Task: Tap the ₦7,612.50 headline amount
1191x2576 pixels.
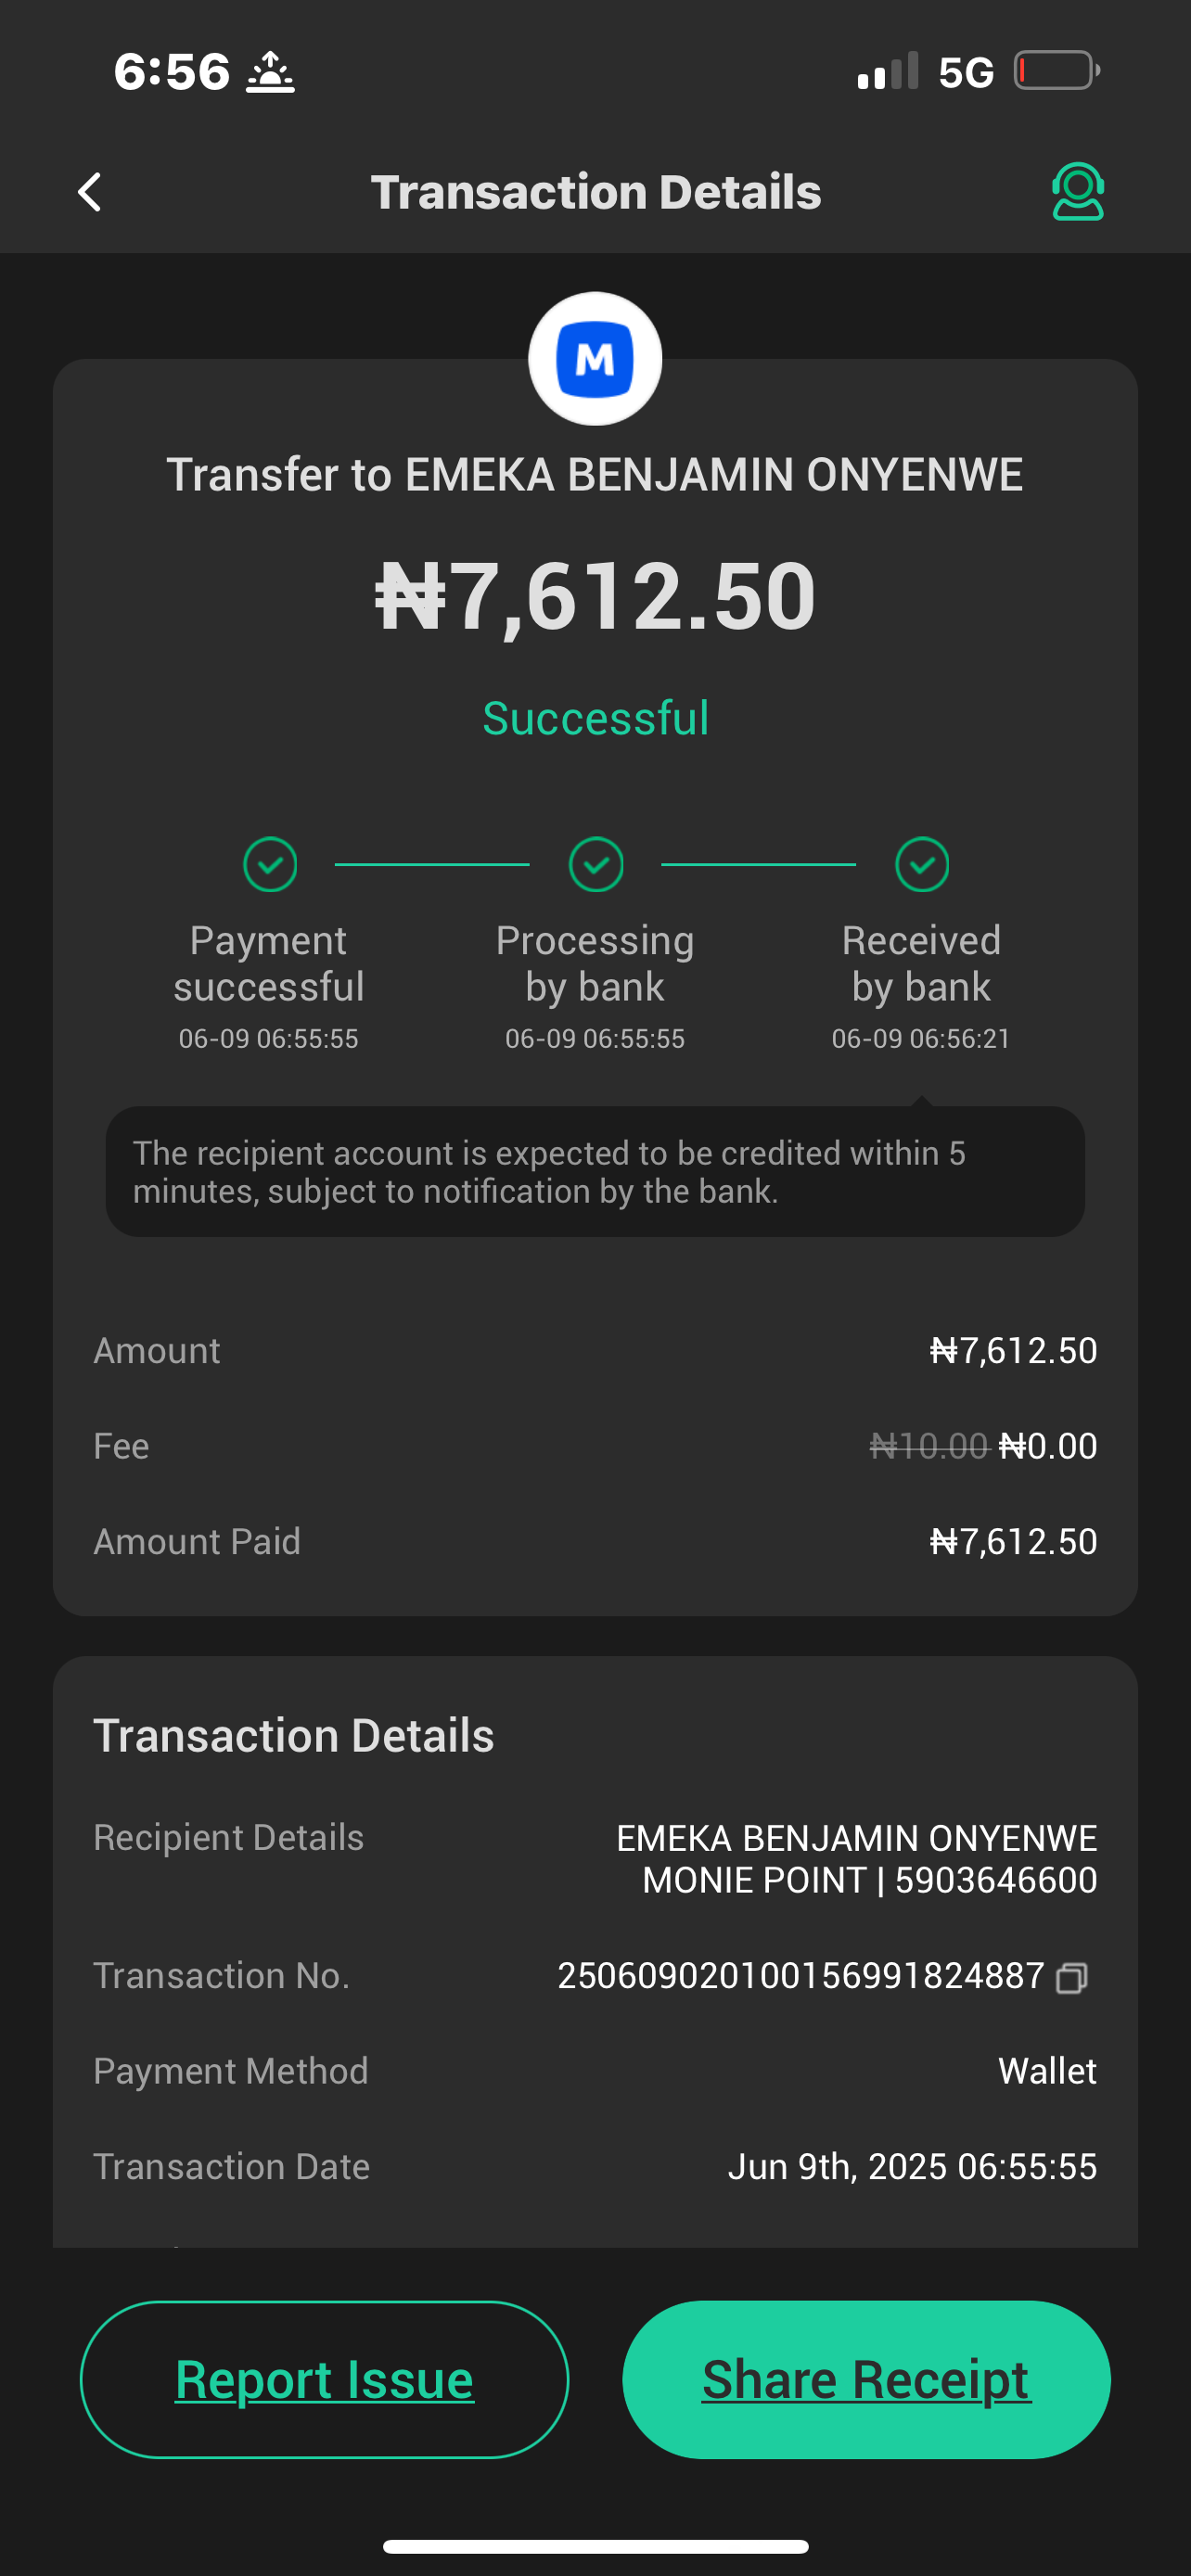Action: point(595,596)
